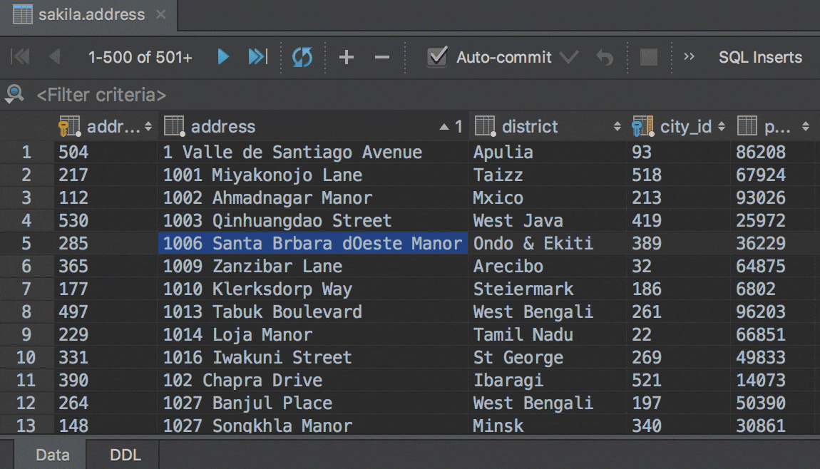Go to the previous page of rows
Image resolution: width=820 pixels, height=469 pixels.
[x=54, y=56]
